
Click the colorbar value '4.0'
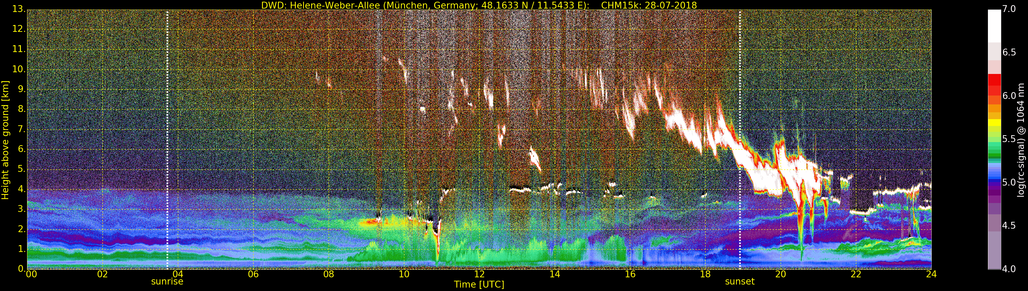pos(1009,269)
